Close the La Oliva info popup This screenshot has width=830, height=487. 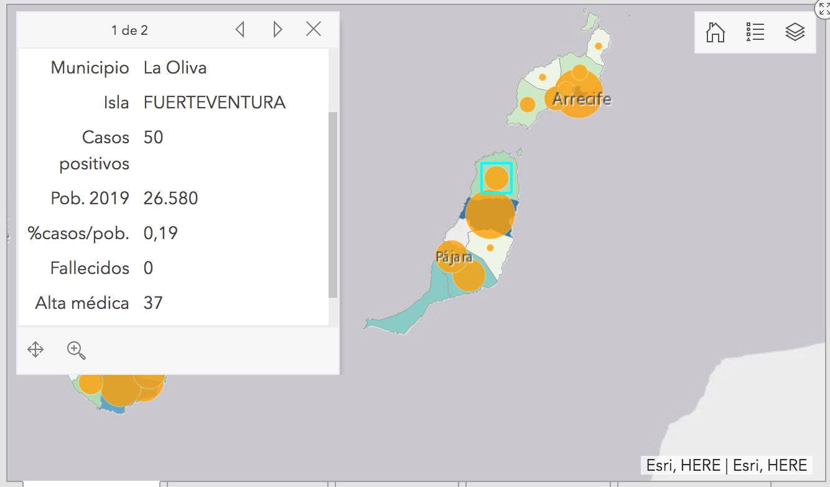tap(314, 29)
